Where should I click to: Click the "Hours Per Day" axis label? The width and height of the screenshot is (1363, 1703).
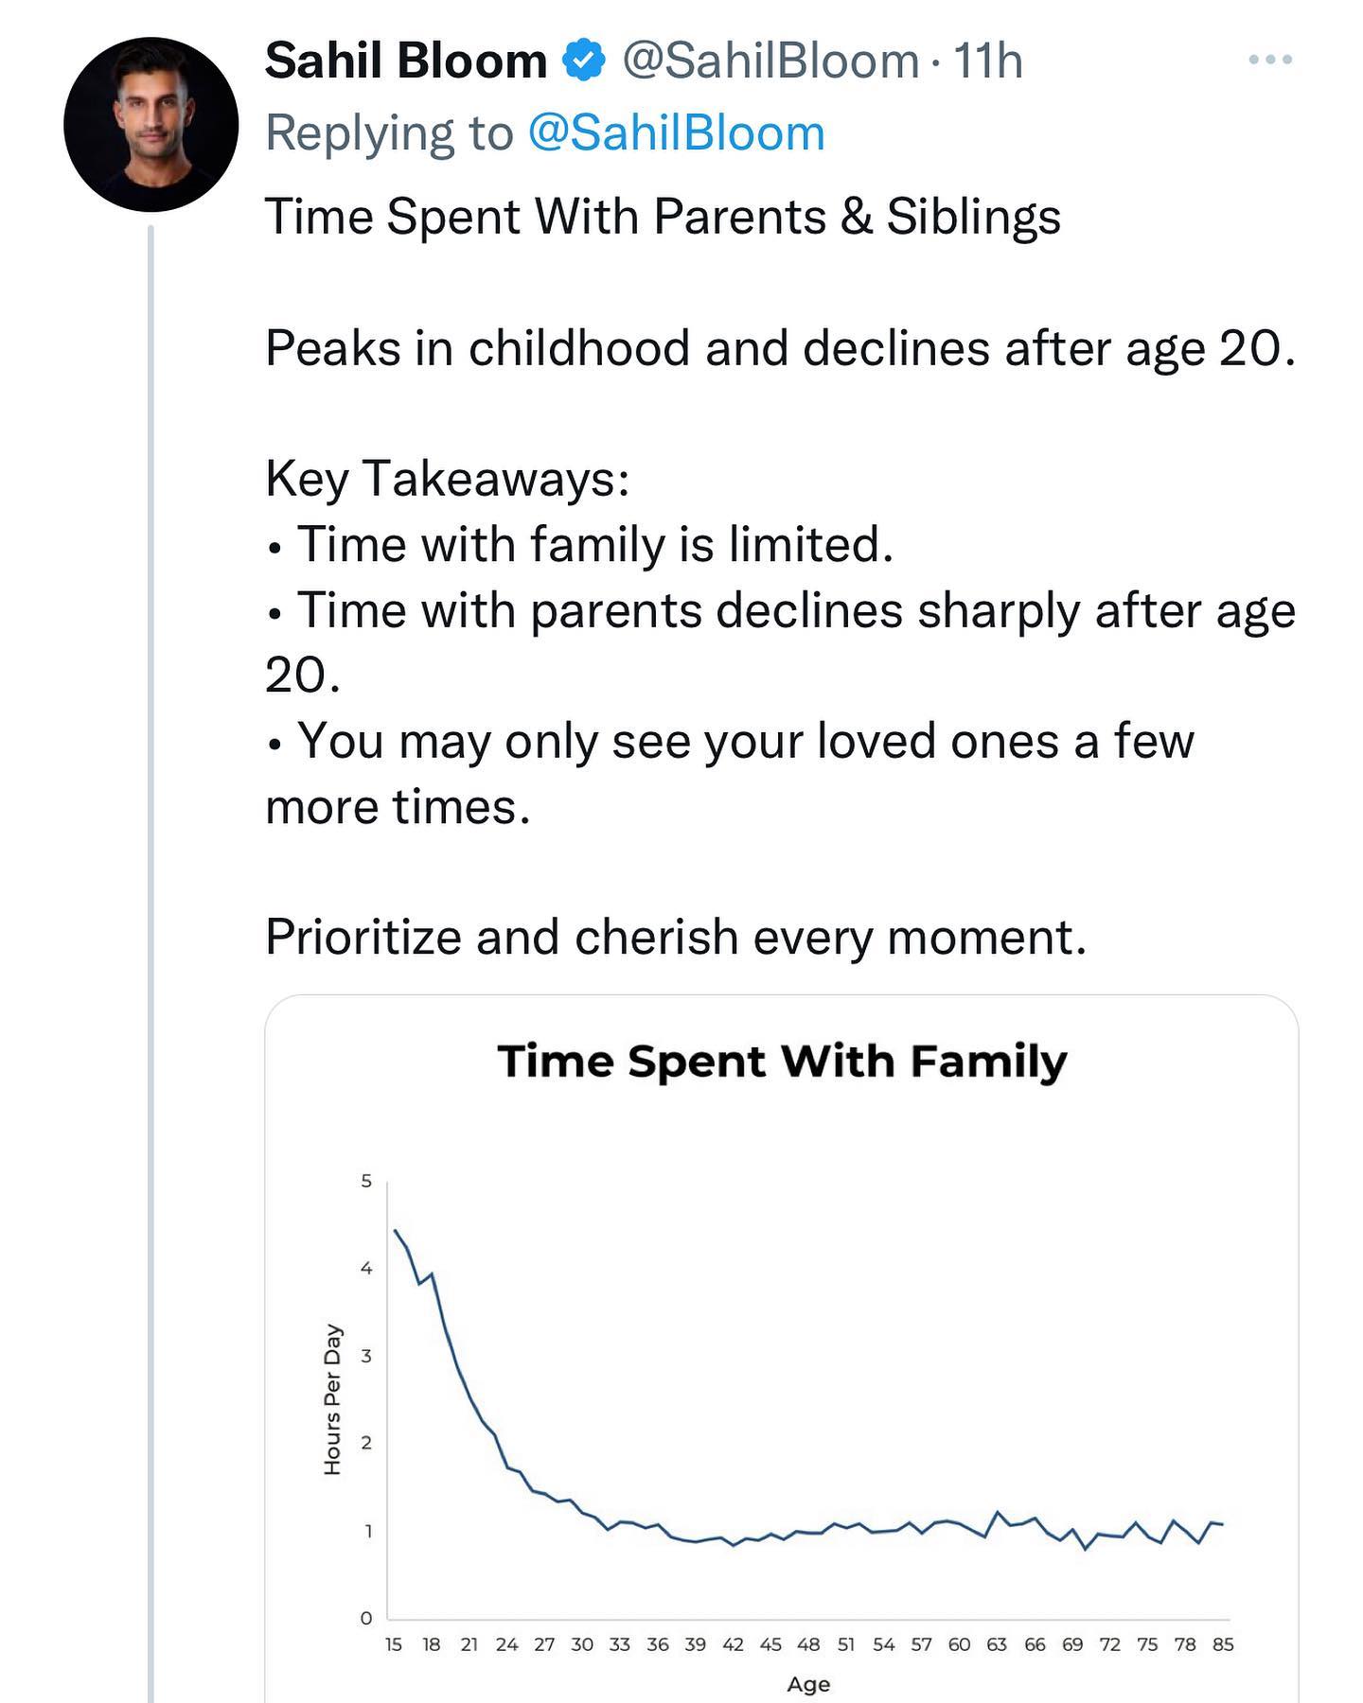coord(332,1398)
